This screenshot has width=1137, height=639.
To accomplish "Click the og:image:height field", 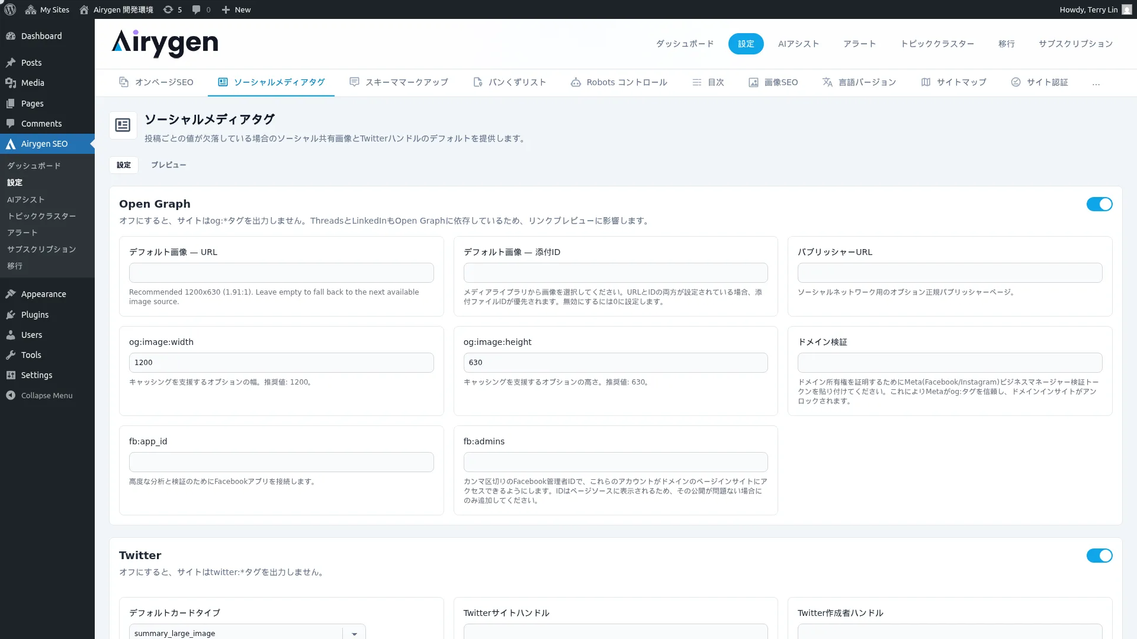I will point(615,363).
